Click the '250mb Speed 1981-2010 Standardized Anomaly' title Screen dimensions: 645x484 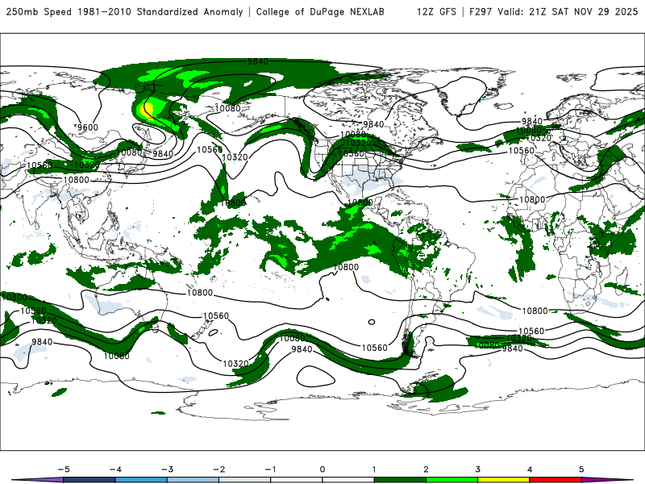pyautogui.click(x=125, y=11)
